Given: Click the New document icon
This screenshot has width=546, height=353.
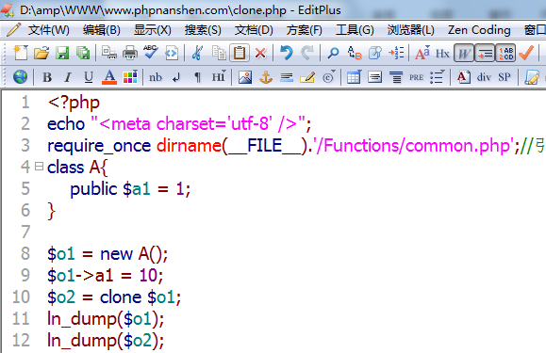Looking at the screenshot, I should pos(21,53).
